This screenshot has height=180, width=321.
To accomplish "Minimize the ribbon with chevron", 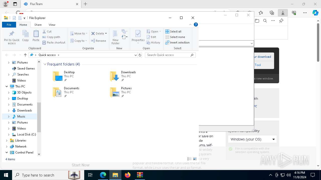I will click(190, 24).
